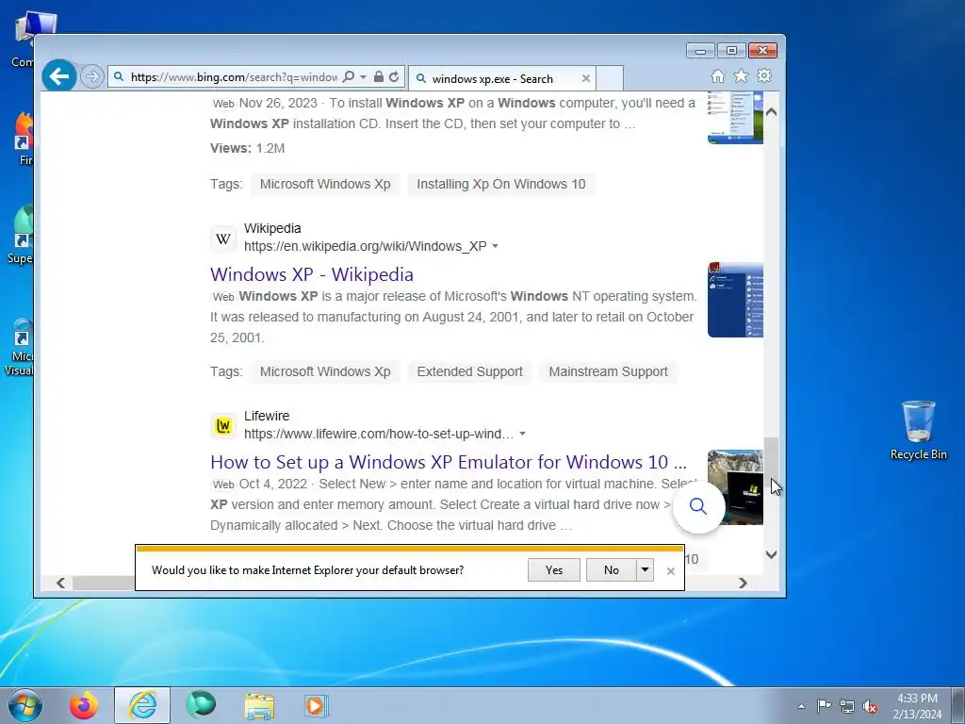
Task: Click the Internet Explorer taskbar icon
Action: (142, 705)
